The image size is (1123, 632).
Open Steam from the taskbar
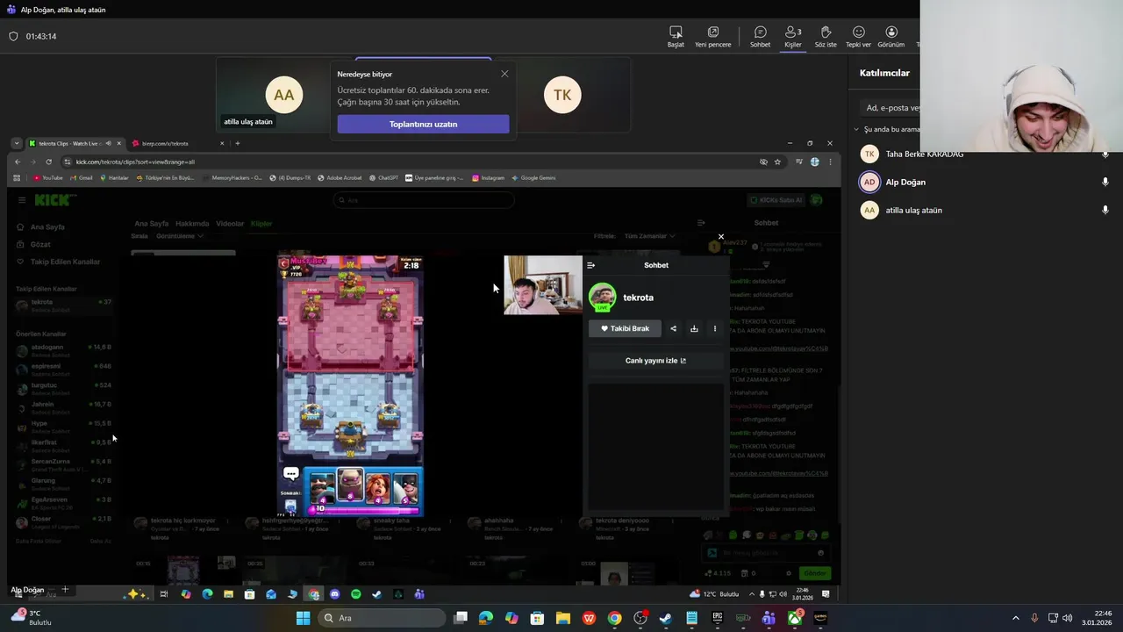pyautogui.click(x=666, y=618)
